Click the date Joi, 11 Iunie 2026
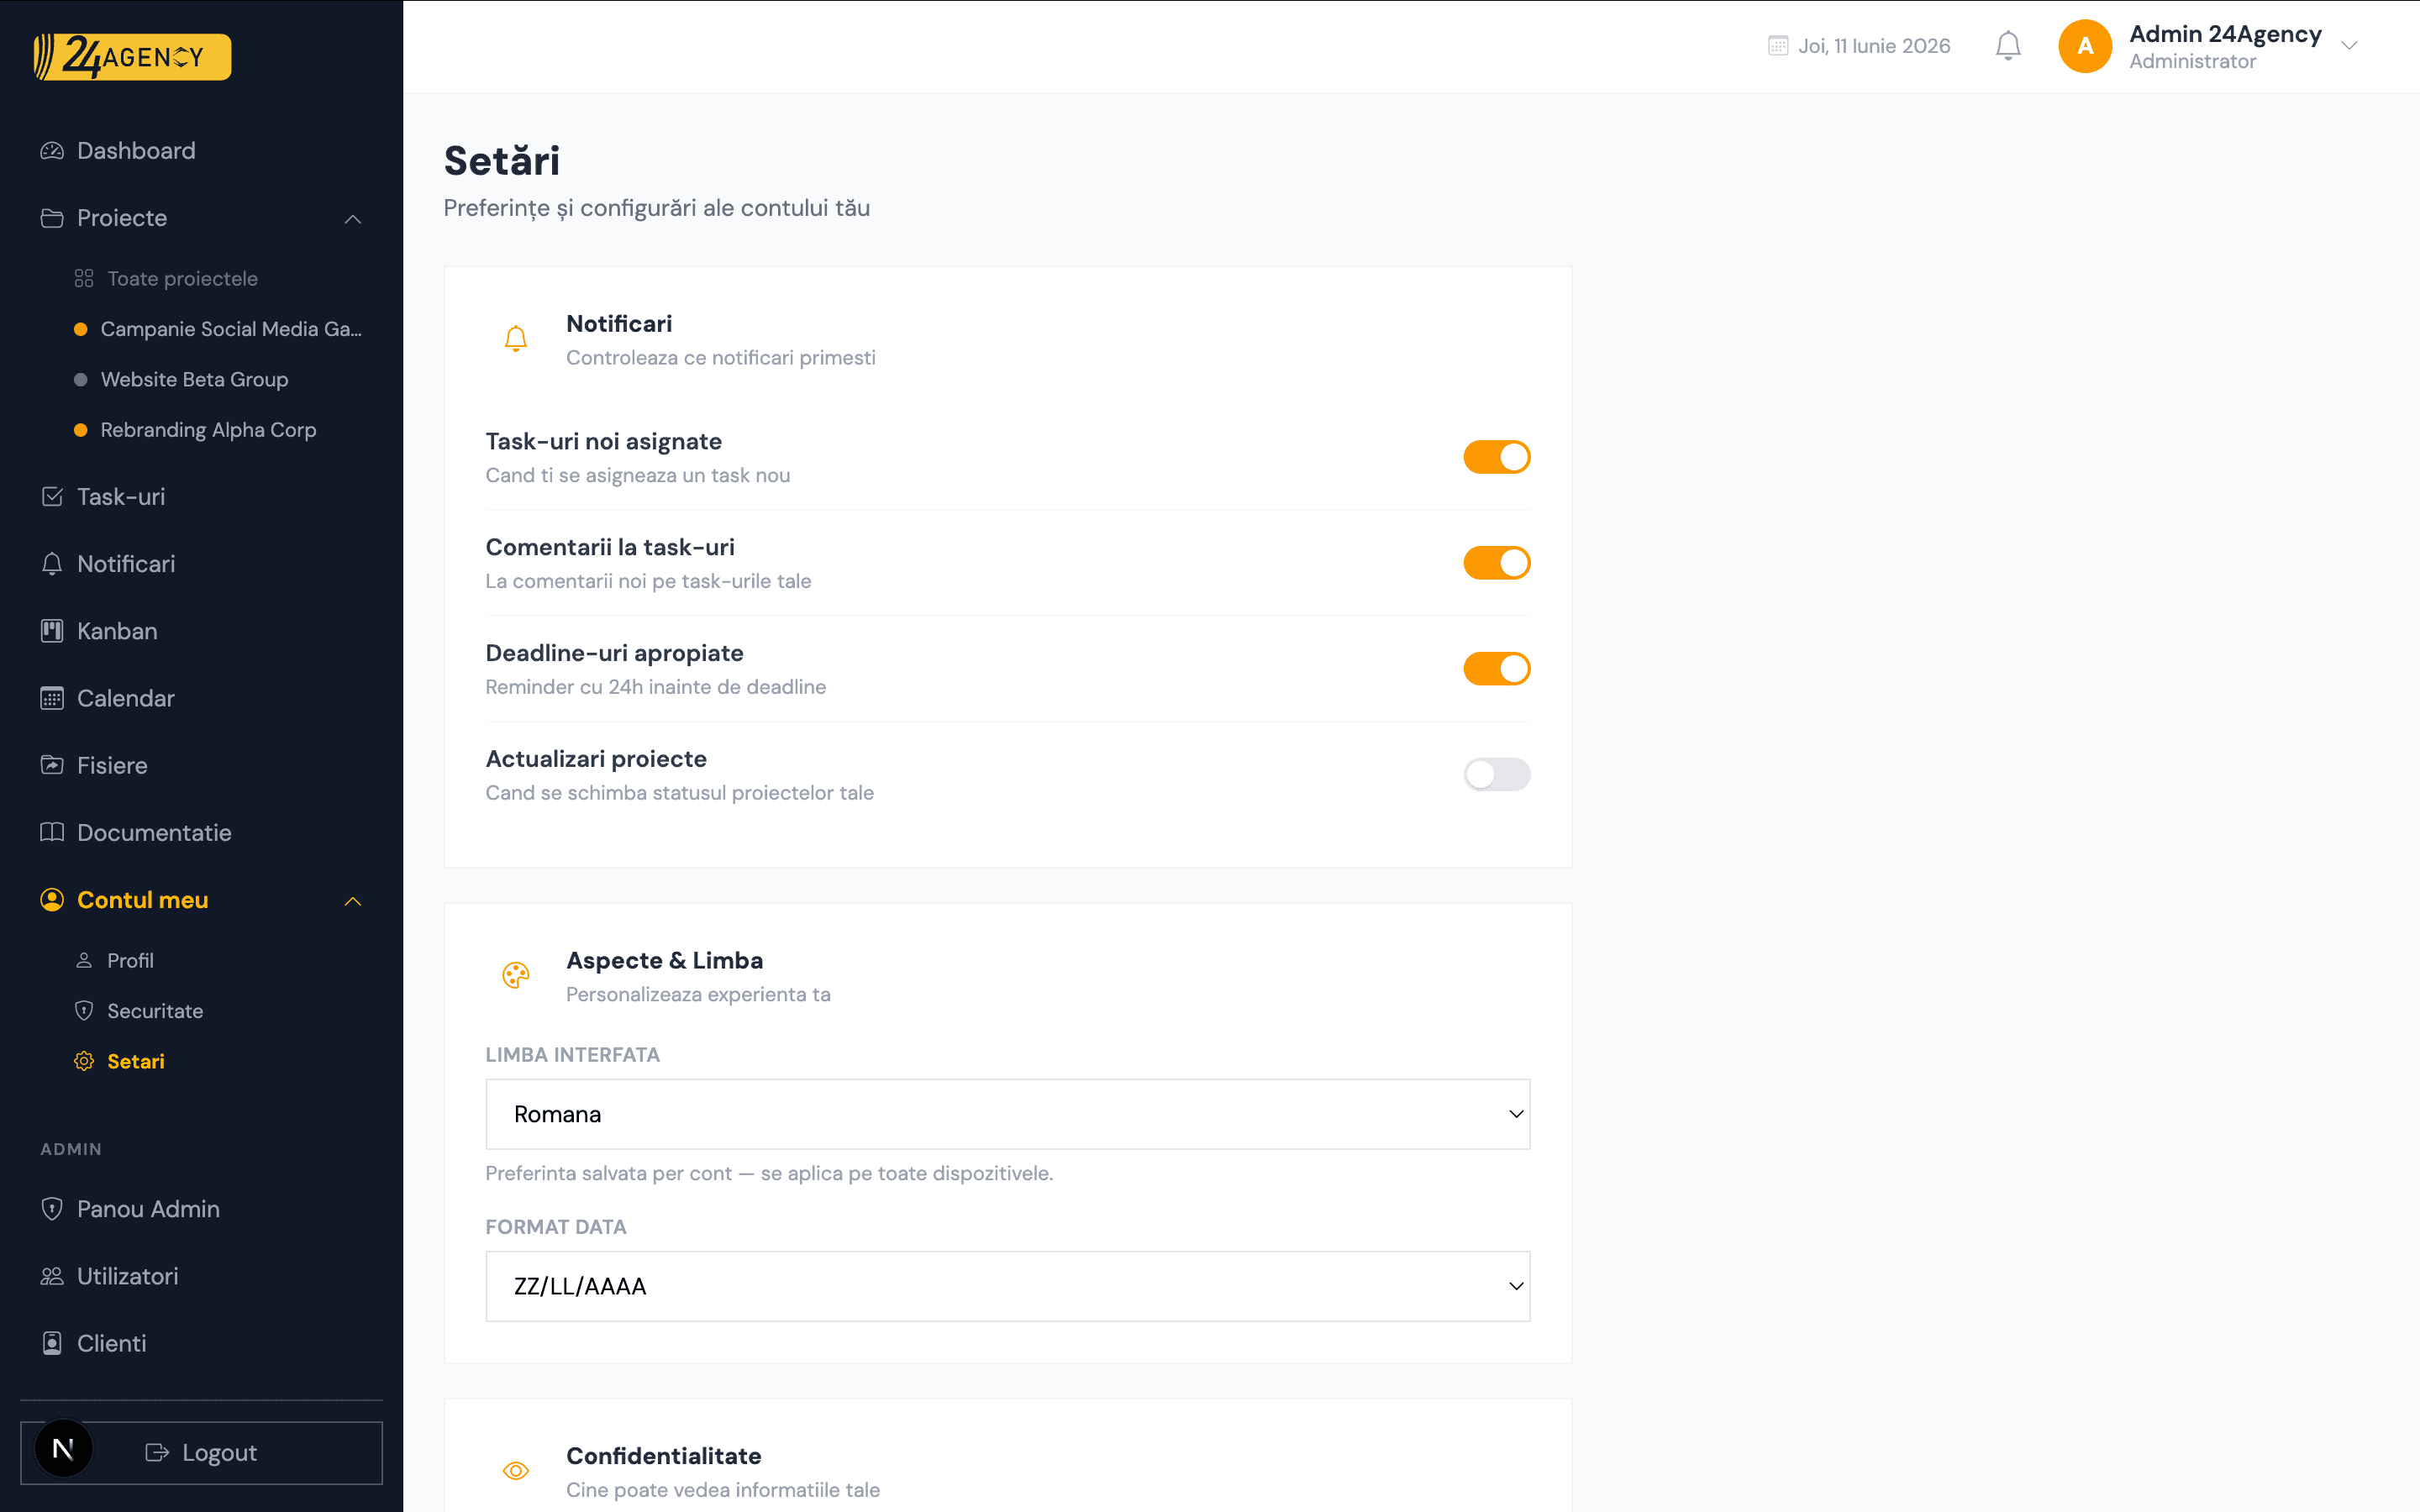The height and width of the screenshot is (1512, 2420). (x=1874, y=46)
